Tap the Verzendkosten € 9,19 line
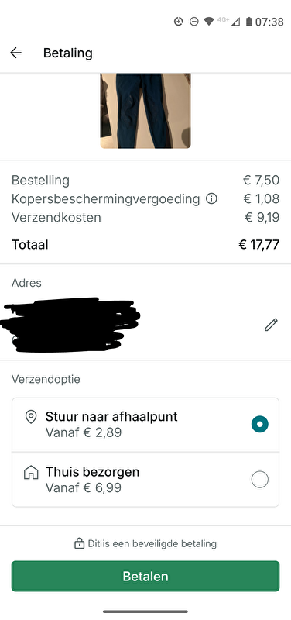291x620 pixels. point(145,218)
